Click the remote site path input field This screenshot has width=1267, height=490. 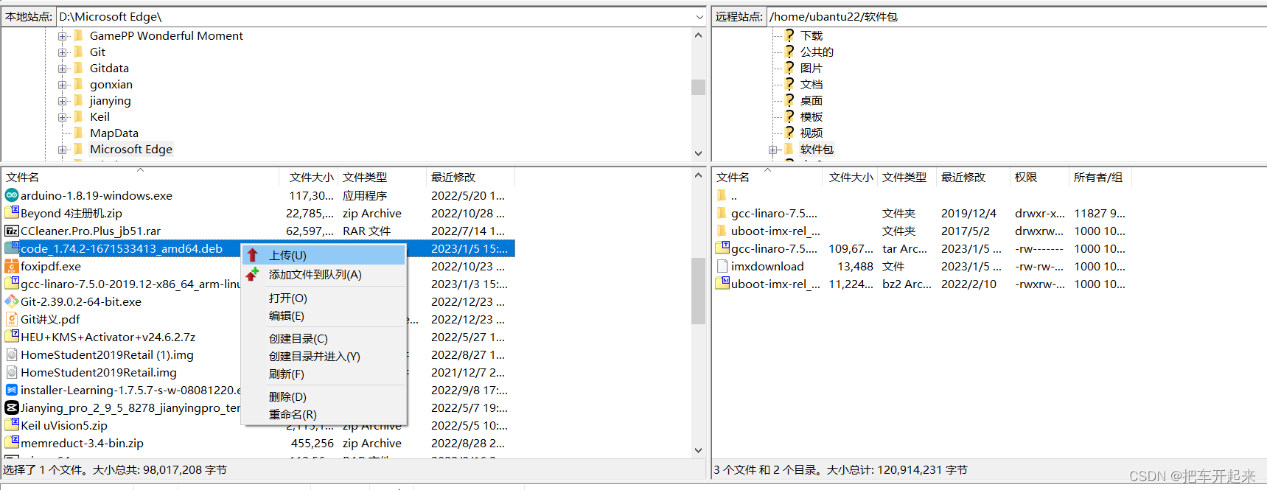click(x=1016, y=16)
